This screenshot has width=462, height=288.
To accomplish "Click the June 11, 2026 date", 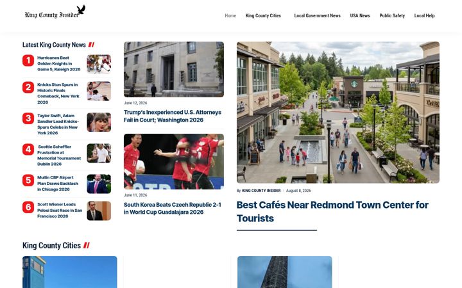I will click(135, 195).
